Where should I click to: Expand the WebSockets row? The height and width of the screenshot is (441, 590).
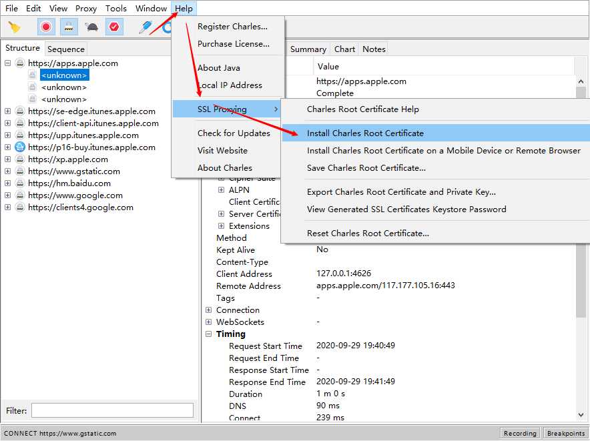pos(208,322)
